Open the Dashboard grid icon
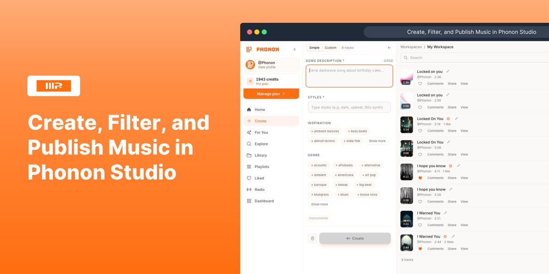This screenshot has width=549, height=274. pyautogui.click(x=249, y=201)
